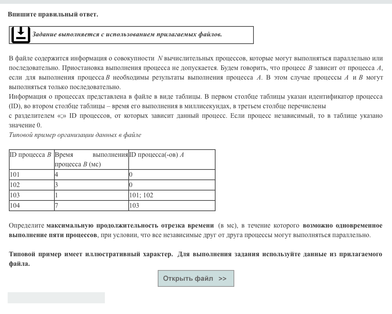Select the "ID процесса(-ов) A" header cell
392x314 pixels.
(x=171, y=159)
